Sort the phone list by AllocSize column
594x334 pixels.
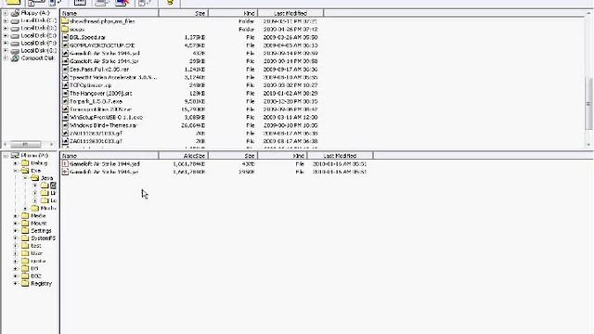click(184, 156)
